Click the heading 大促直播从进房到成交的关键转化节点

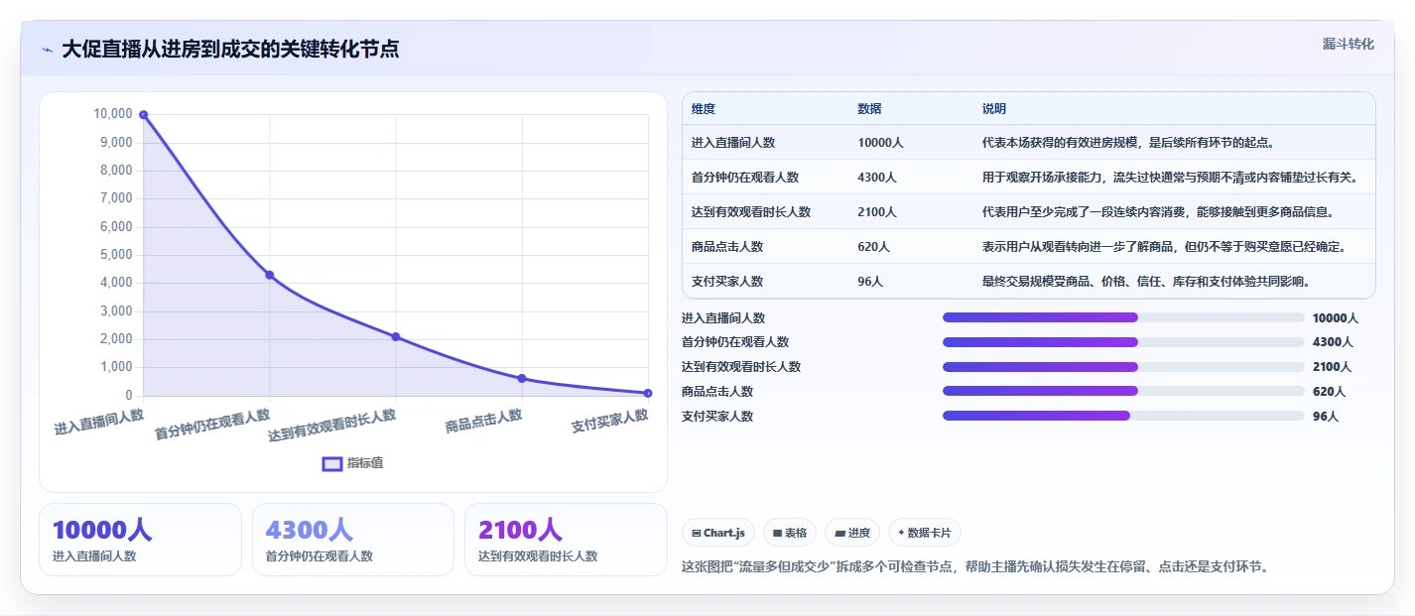[230, 50]
